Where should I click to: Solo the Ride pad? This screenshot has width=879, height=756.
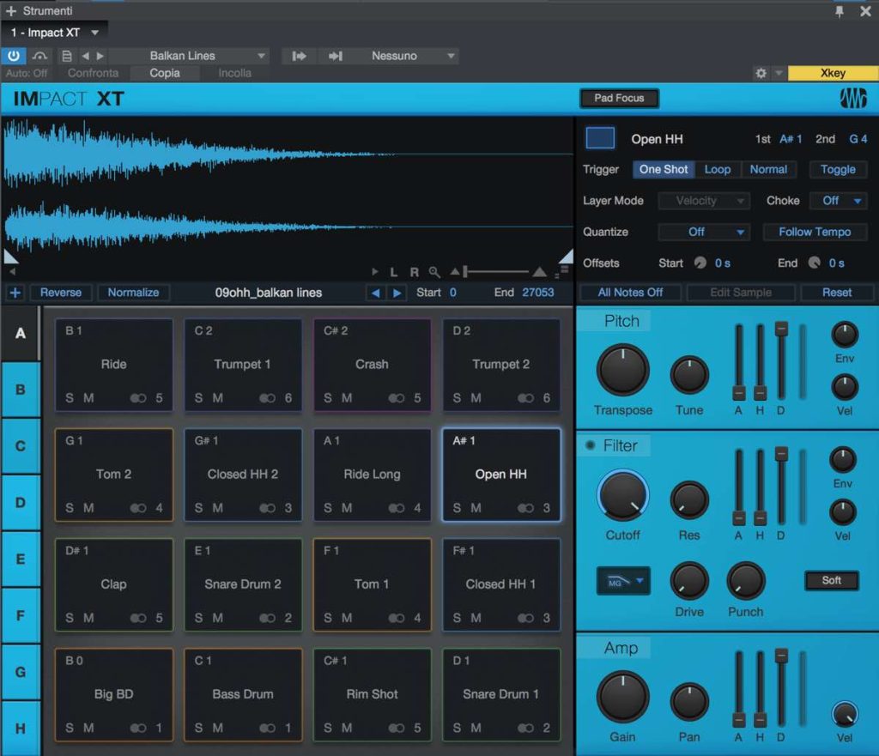(70, 398)
